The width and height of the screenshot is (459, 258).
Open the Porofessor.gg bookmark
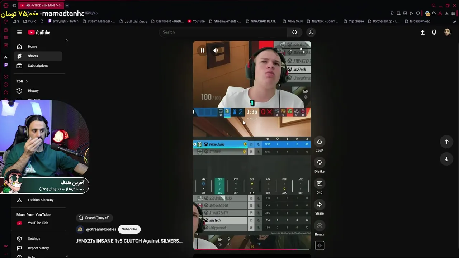(384, 21)
